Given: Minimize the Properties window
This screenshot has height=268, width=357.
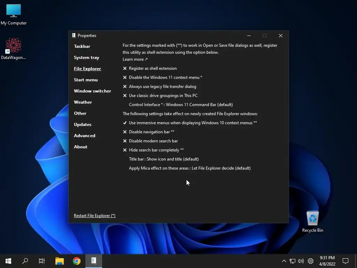Looking at the screenshot, I should 249,36.
